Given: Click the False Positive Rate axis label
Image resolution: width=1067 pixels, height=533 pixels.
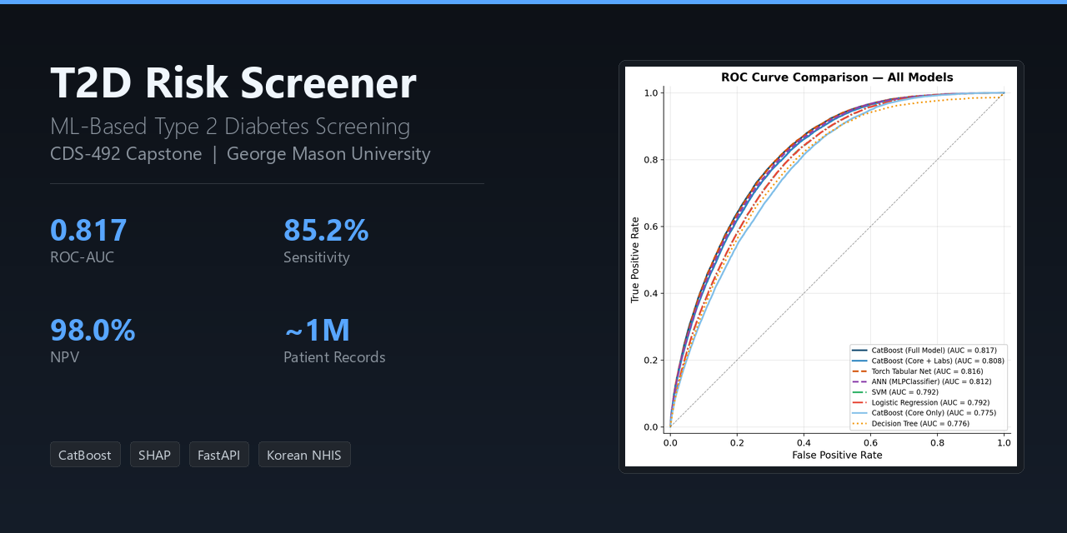Looking at the screenshot, I should [x=837, y=456].
